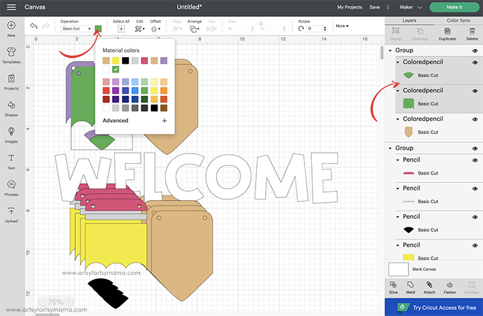Viewport: 483px width, 316px height.
Task: Open the hamburger main menu
Action: point(11,7)
